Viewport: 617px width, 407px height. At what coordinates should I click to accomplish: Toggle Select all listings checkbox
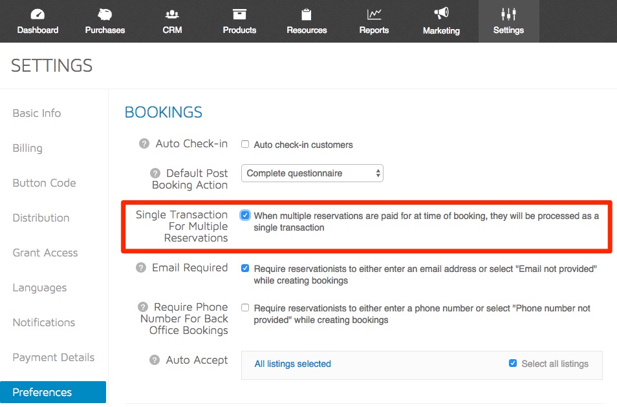pos(513,363)
